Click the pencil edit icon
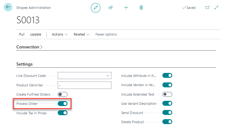The height and width of the screenshot is (129, 237). click(95, 8)
